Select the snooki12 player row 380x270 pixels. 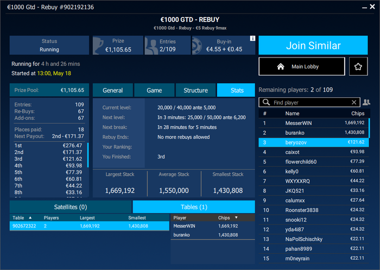tap(314, 220)
